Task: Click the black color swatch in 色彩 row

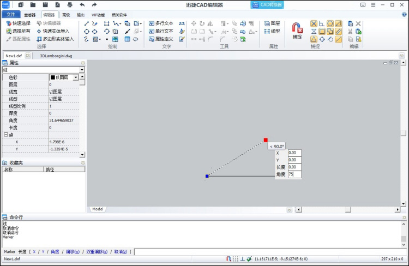Action: click(x=53, y=77)
